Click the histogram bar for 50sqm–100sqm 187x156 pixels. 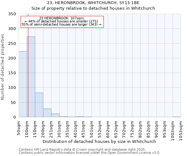pos(23,84)
